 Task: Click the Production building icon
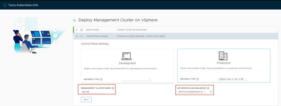pos(223,56)
